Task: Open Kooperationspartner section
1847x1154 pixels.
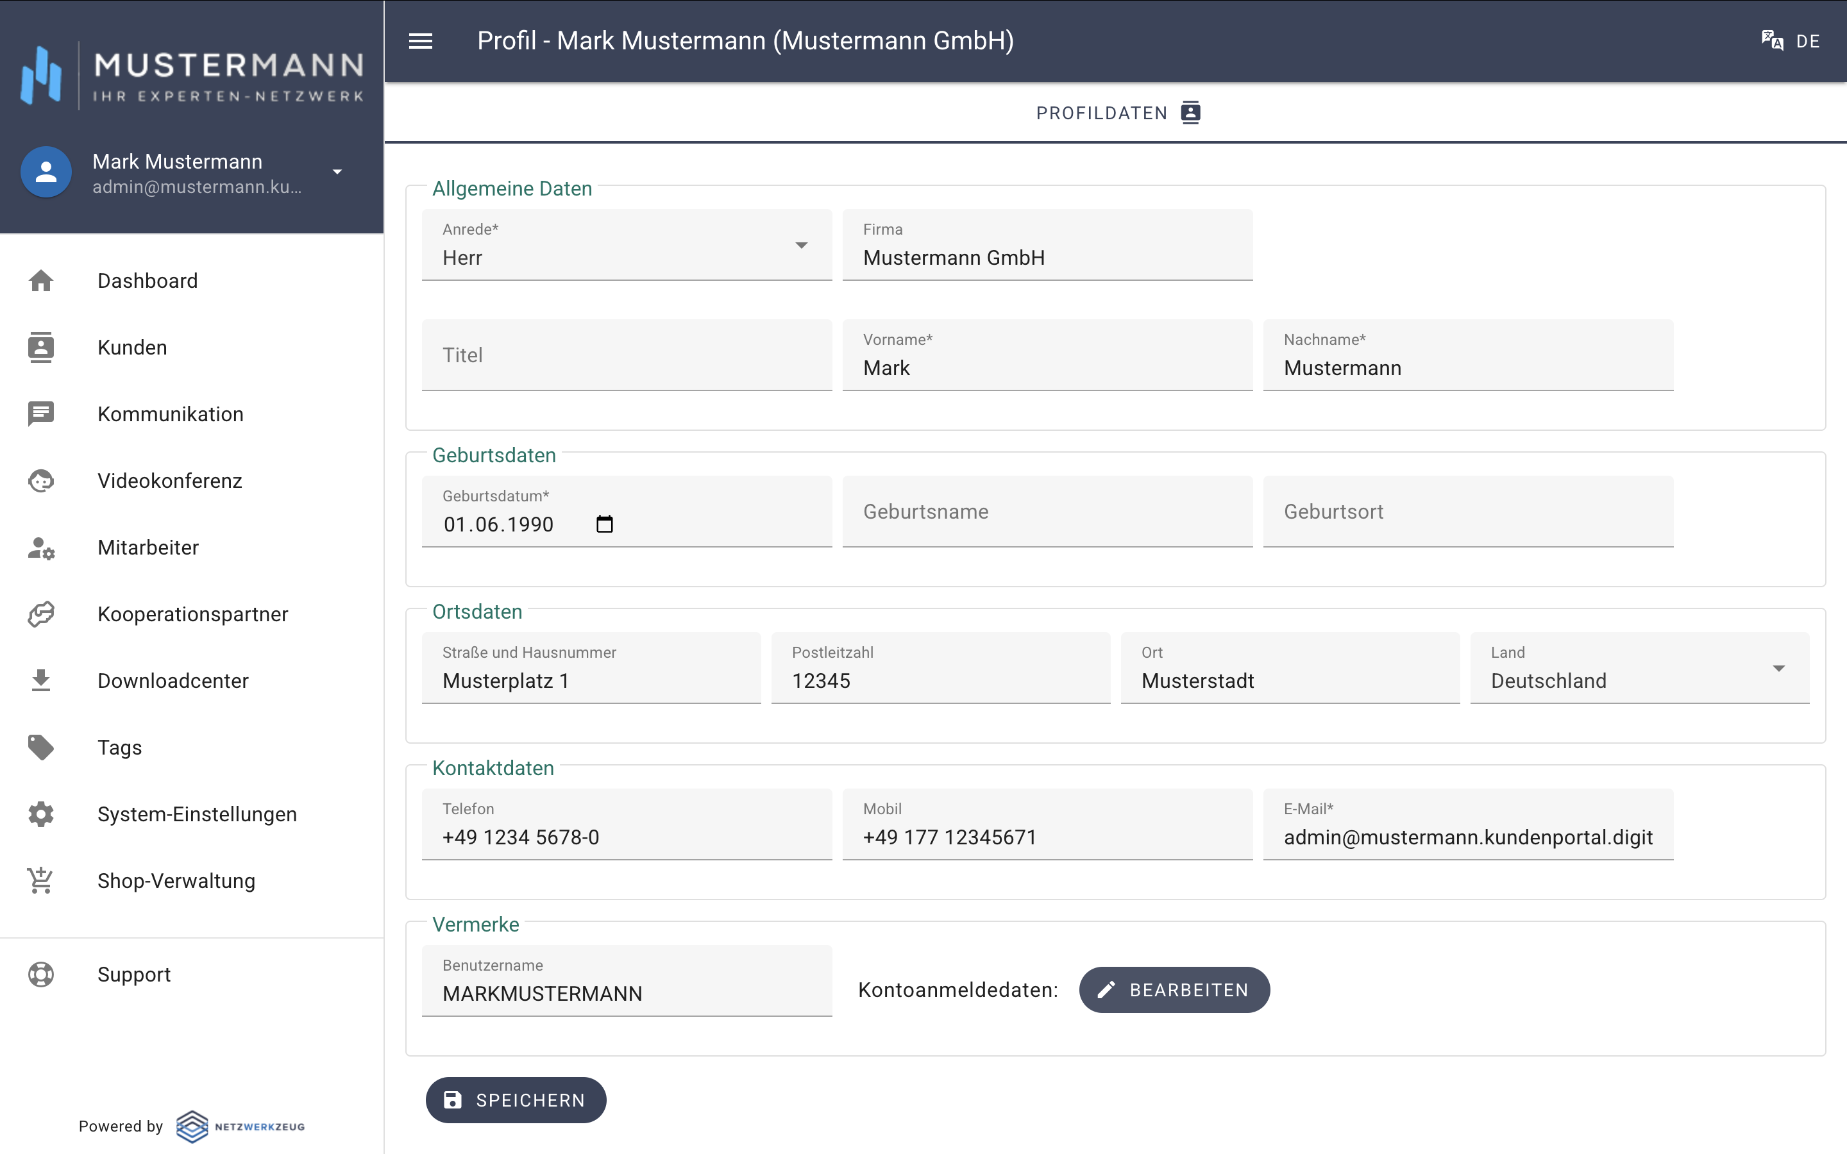Action: [x=192, y=614]
